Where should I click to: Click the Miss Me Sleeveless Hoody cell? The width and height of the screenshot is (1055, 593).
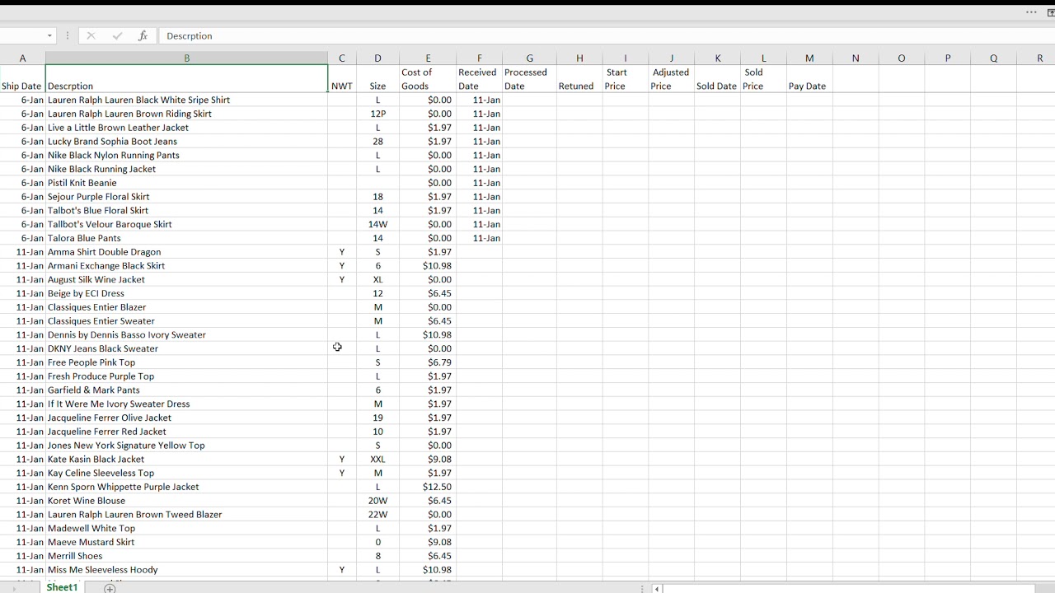186,570
